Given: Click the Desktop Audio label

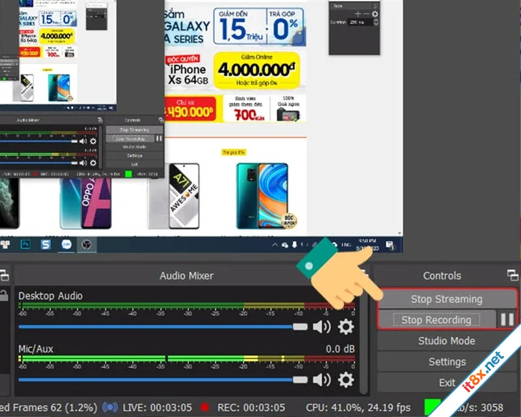Looking at the screenshot, I should 51,296.
